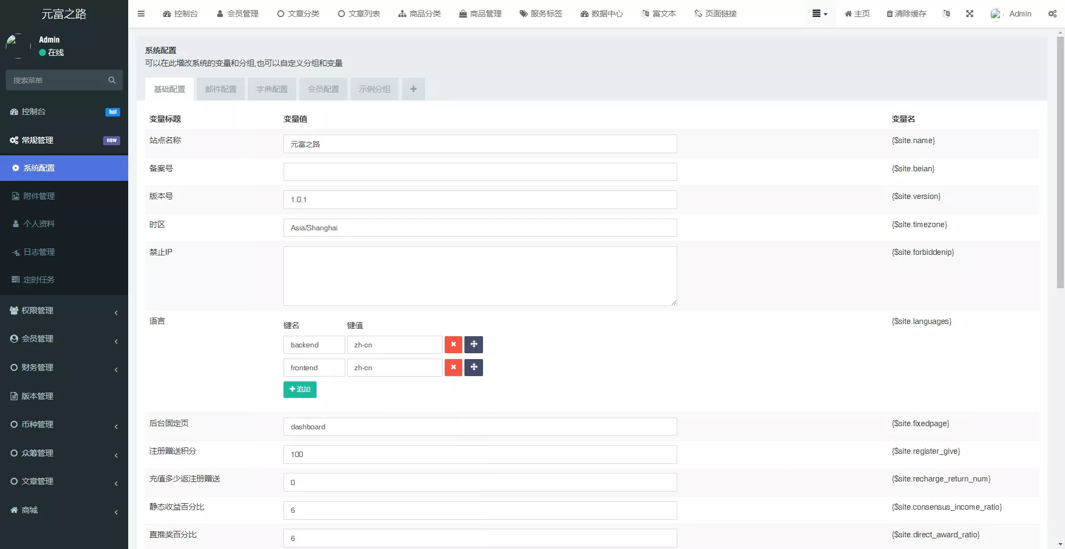Click the drag handle icon for frontend row
Image resolution: width=1065 pixels, height=549 pixels.
point(473,368)
